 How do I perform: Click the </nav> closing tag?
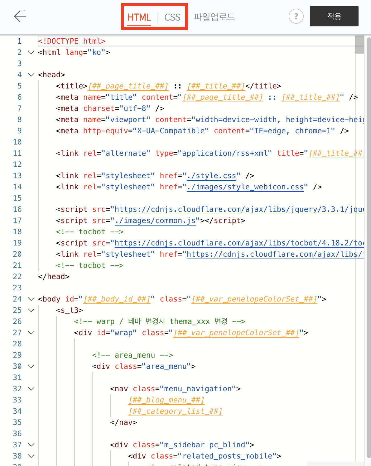pos(123,422)
